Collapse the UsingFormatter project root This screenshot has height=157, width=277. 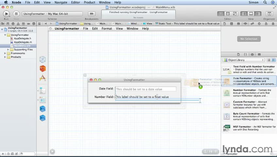click(x=2, y=29)
